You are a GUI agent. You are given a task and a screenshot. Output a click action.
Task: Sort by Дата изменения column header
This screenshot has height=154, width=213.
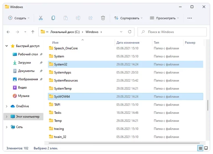click(x=128, y=42)
